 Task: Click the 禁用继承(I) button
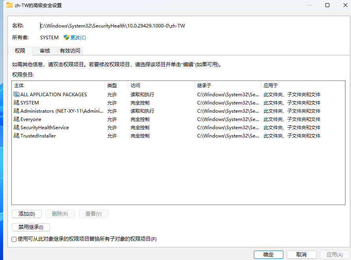[31, 227]
